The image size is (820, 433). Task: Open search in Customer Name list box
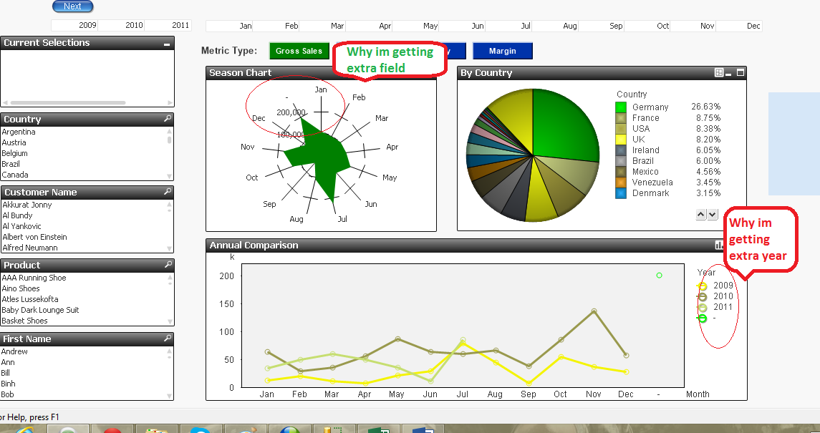(x=168, y=192)
